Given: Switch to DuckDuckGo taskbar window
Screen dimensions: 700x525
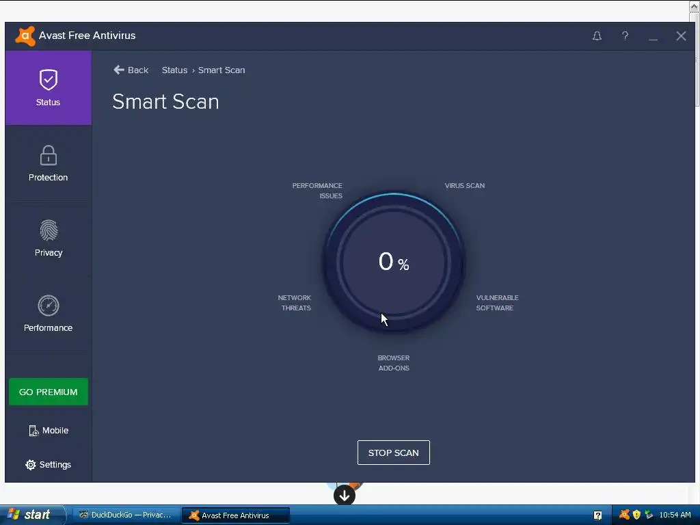Looking at the screenshot, I should (x=126, y=515).
